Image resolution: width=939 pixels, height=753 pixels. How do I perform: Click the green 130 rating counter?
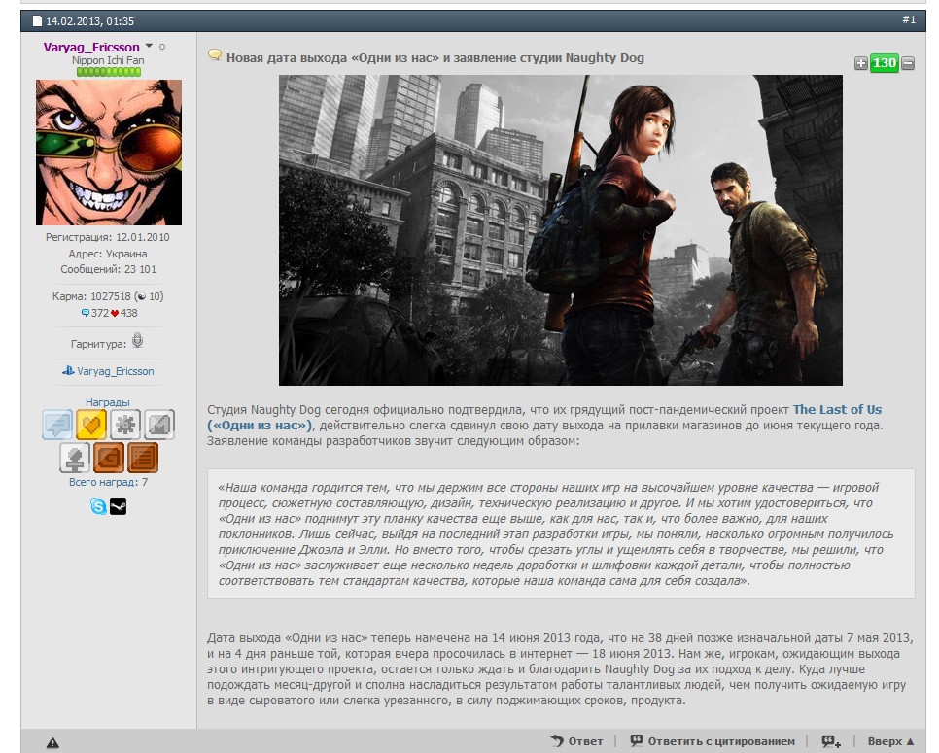884,64
